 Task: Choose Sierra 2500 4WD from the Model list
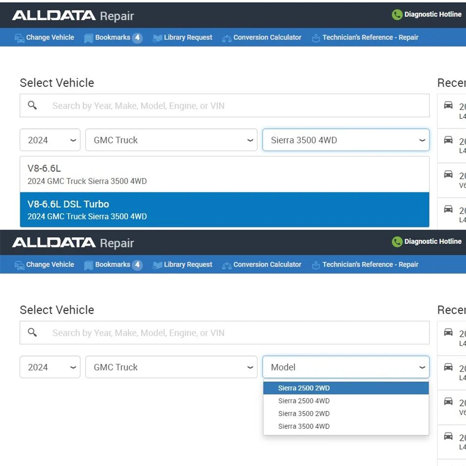tap(346, 401)
